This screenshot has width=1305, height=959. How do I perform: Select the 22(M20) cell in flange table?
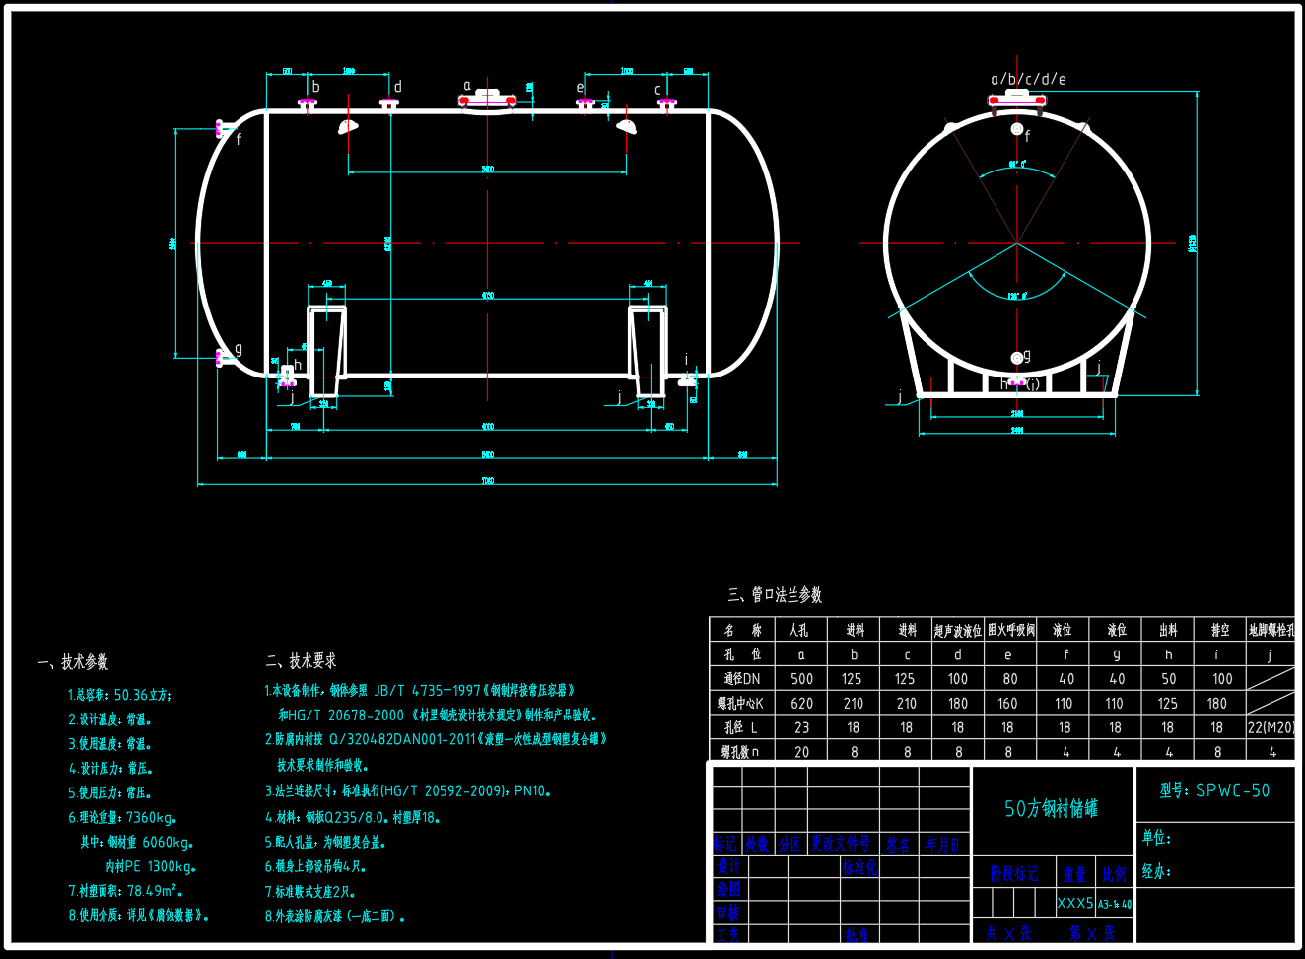(x=1271, y=727)
